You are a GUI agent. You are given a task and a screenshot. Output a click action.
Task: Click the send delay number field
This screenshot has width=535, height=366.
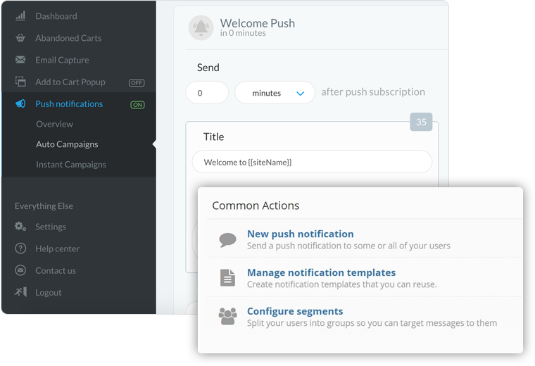(x=207, y=93)
